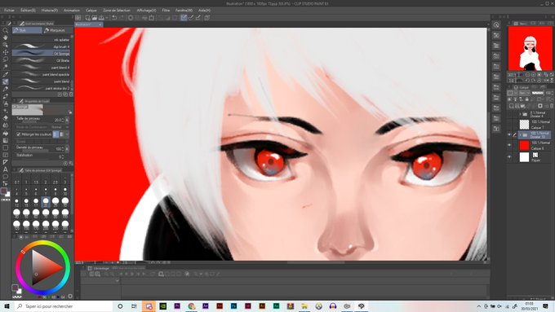Open the Quick access magnifier panel icon
Viewport: 555px width, 312px height.
coord(496,25)
